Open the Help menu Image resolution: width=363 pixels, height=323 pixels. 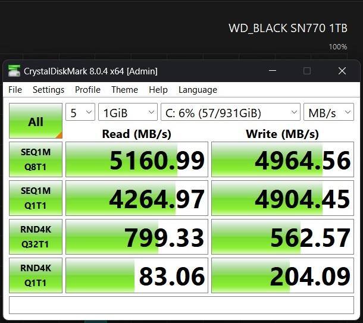[158, 90]
